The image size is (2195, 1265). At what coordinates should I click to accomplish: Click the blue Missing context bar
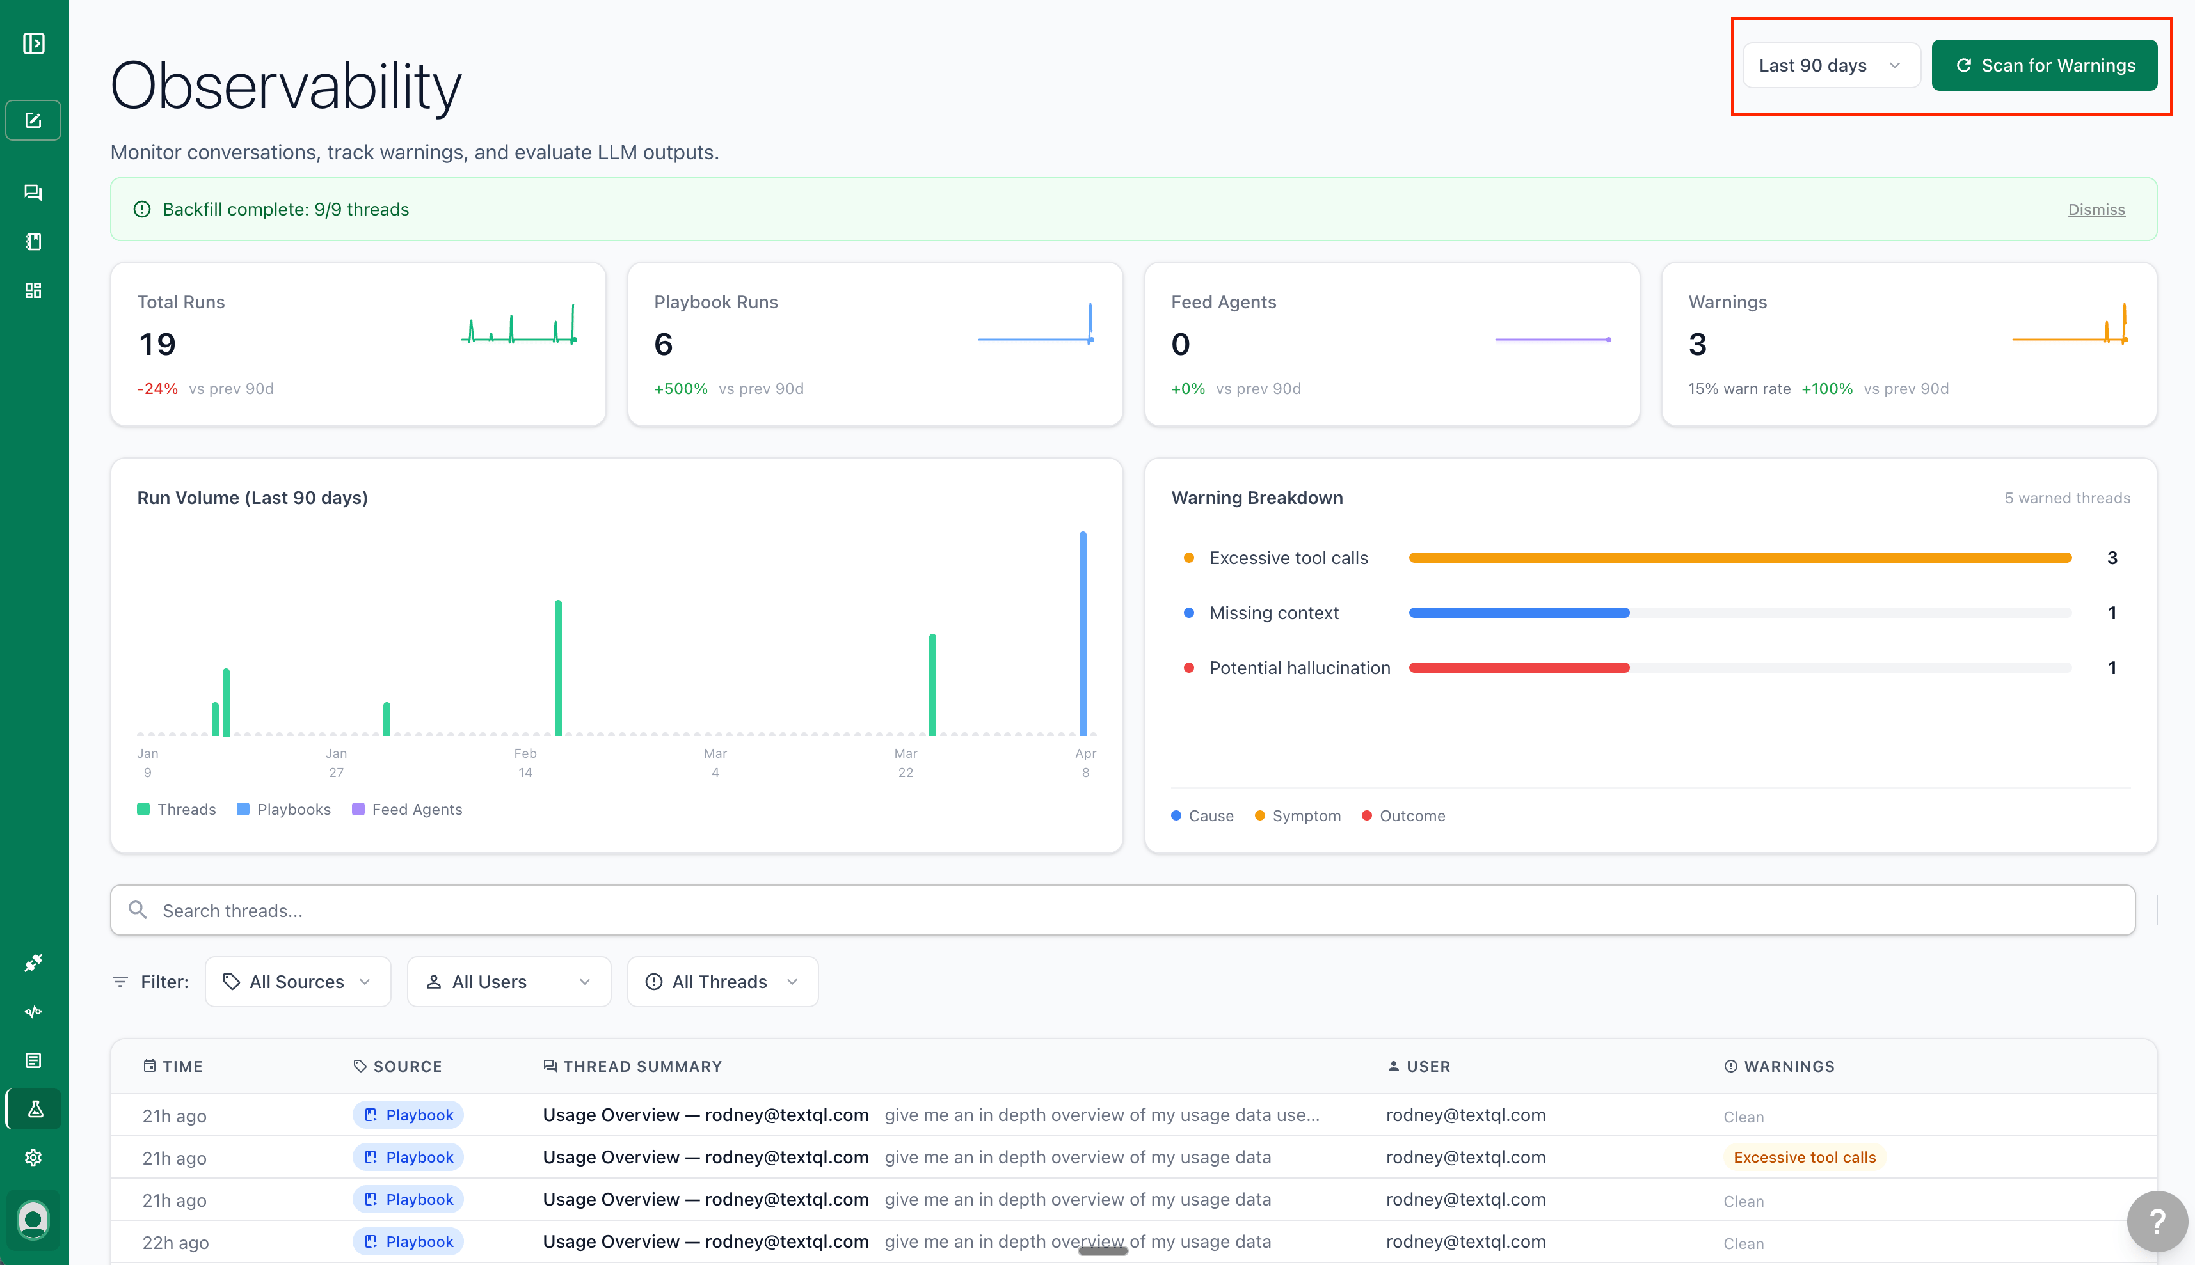(x=1519, y=613)
